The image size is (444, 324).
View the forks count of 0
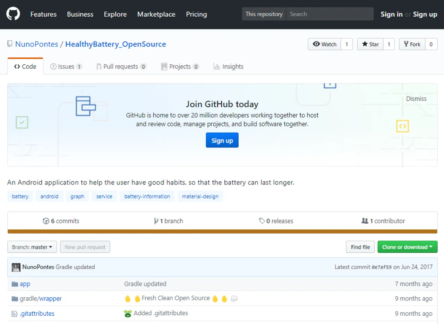(431, 44)
